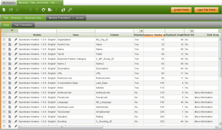Click the vertical scrollbar of the grid
Viewport: 222px width, 130px height.
[x=220, y=83]
